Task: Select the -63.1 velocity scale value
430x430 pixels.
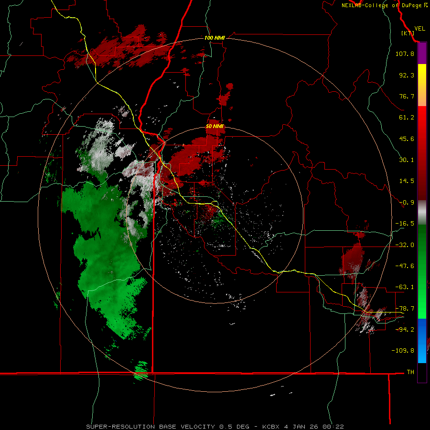Action: click(x=405, y=287)
